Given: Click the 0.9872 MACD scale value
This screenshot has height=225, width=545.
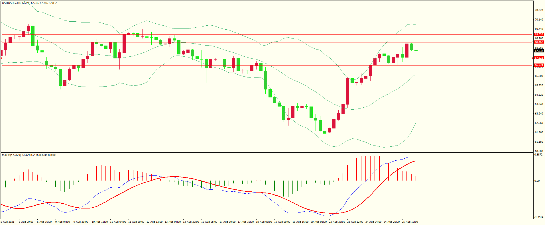Looking at the screenshot, I should [539, 155].
